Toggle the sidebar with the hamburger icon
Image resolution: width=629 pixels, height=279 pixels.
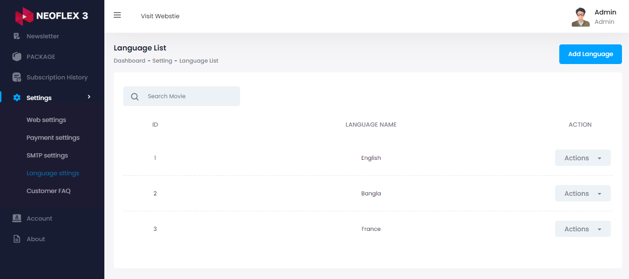pos(117,15)
